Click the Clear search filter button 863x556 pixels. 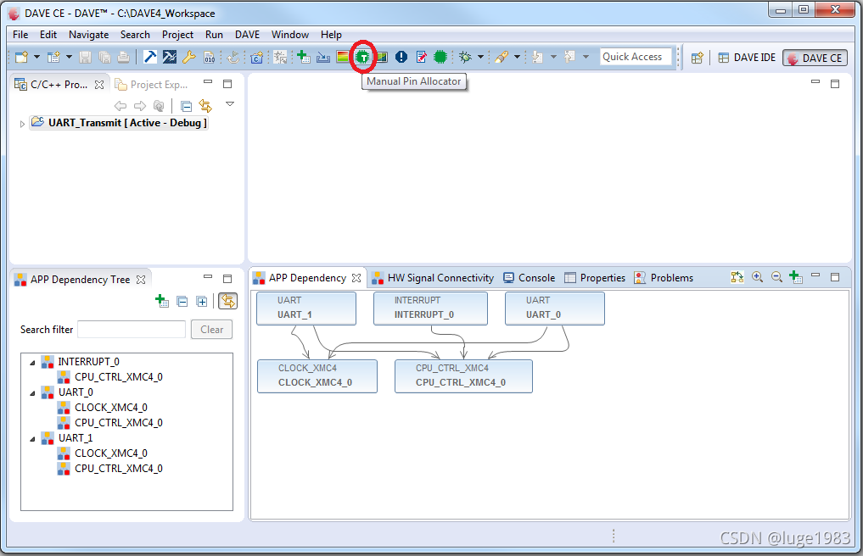(x=212, y=330)
